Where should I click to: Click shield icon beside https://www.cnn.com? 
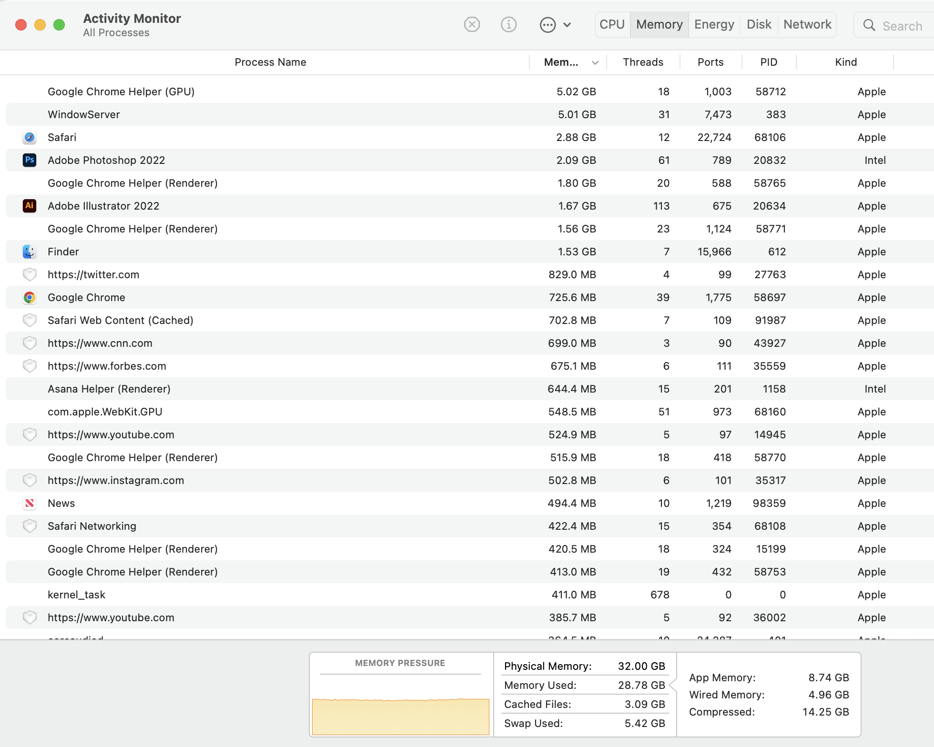[x=30, y=343]
